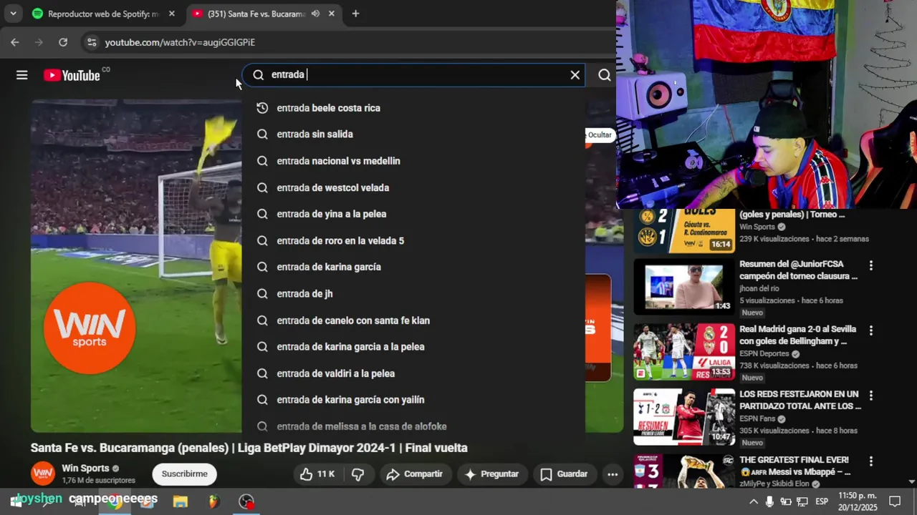Clear the search box with the X icon
This screenshot has height=515, width=917.
575,75
